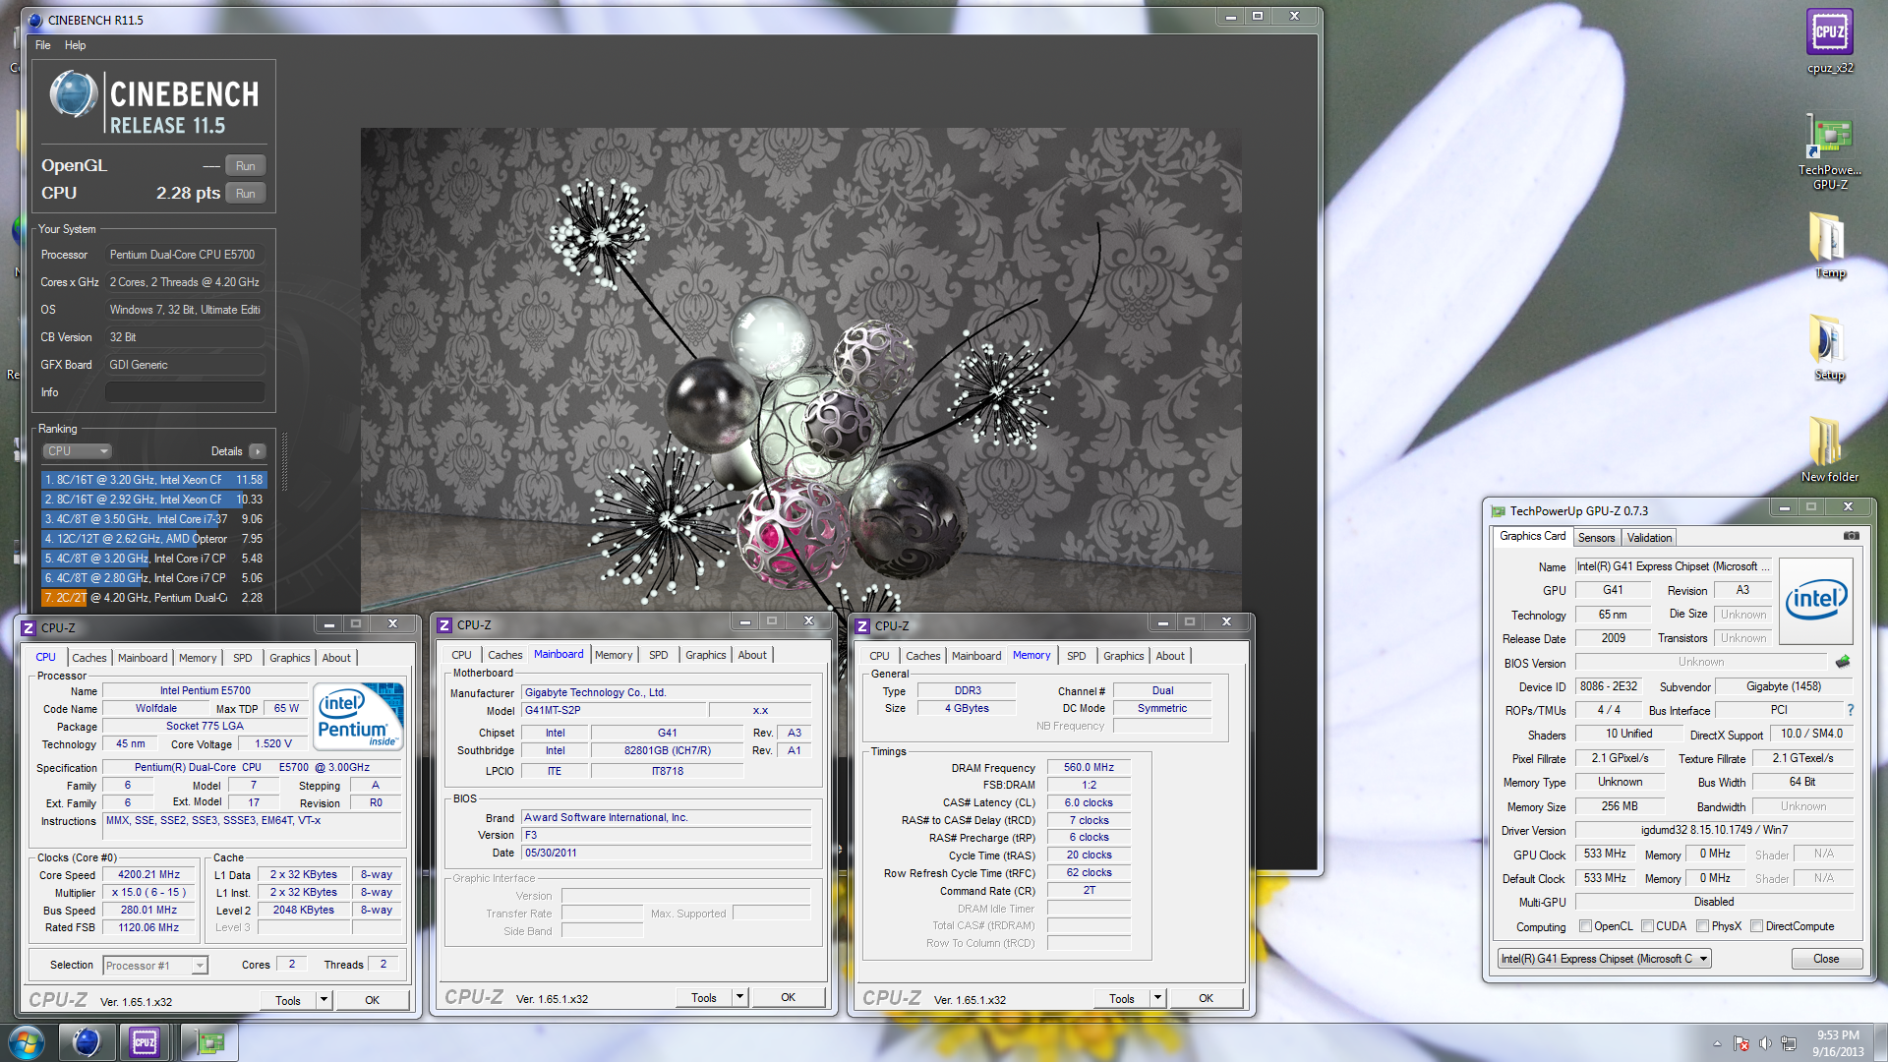
Task: Click the Core Speed value 4200.21 MHz
Action: pos(148,875)
